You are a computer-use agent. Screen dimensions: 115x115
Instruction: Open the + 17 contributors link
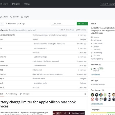pos(97,104)
